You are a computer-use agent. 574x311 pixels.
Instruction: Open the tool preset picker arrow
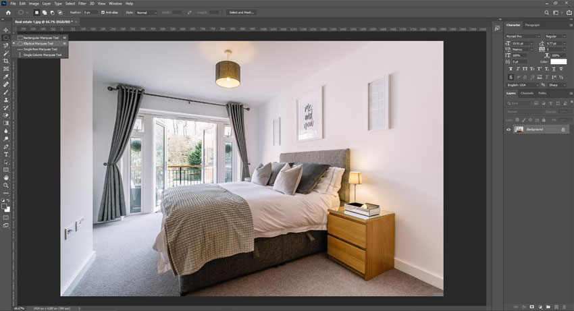point(27,12)
